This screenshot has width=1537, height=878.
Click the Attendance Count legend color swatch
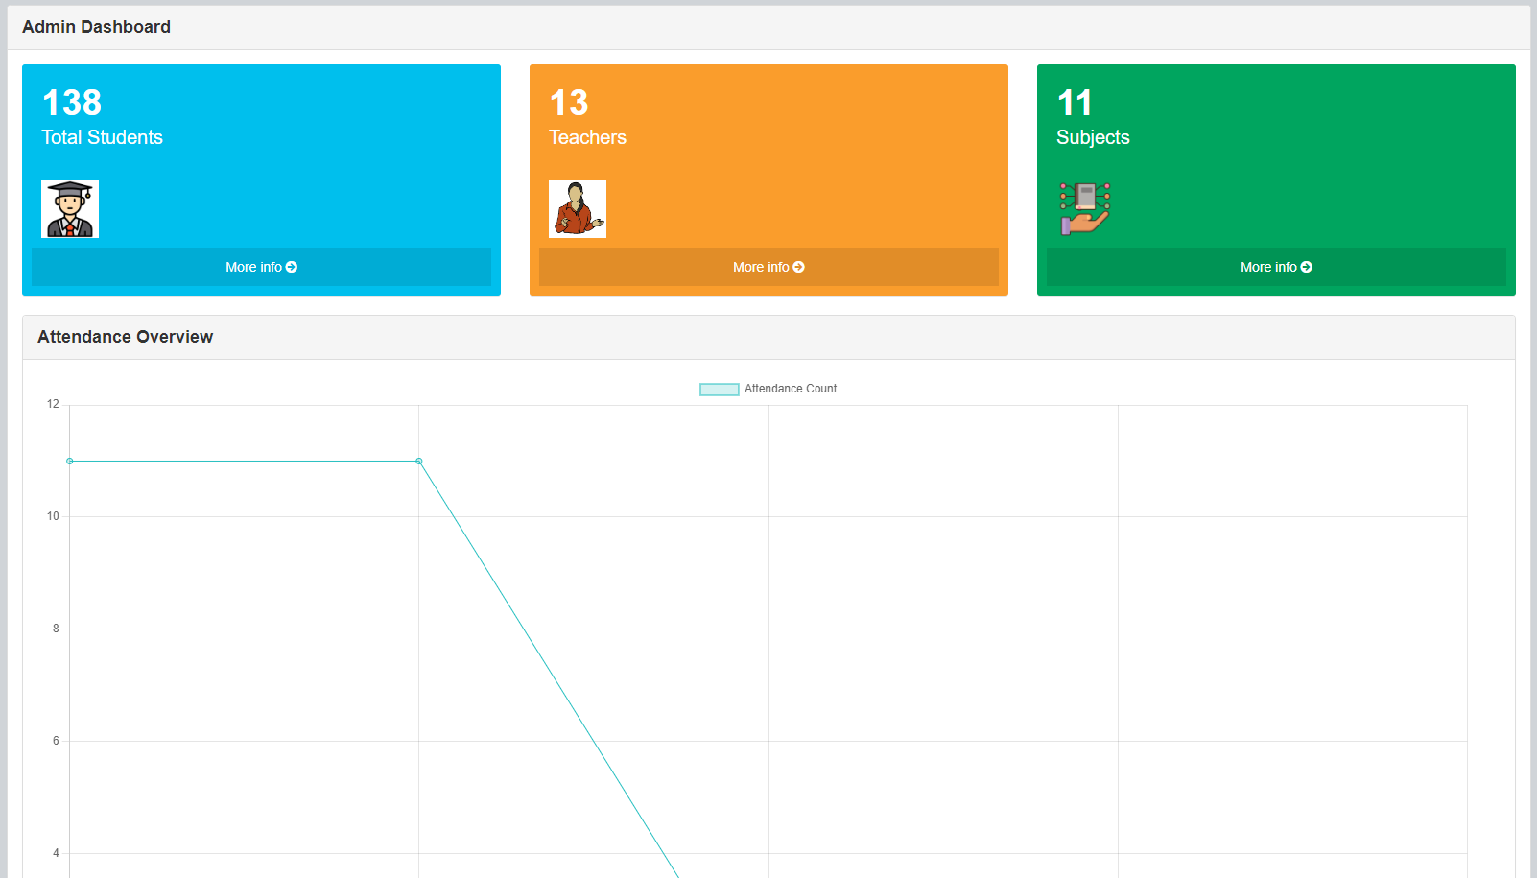point(719,389)
